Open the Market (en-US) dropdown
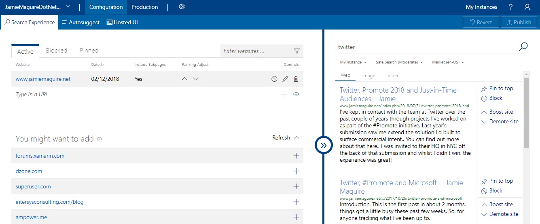 tap(448, 62)
